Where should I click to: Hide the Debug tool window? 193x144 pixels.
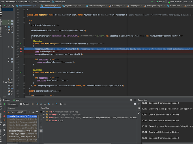pos(135,100)
